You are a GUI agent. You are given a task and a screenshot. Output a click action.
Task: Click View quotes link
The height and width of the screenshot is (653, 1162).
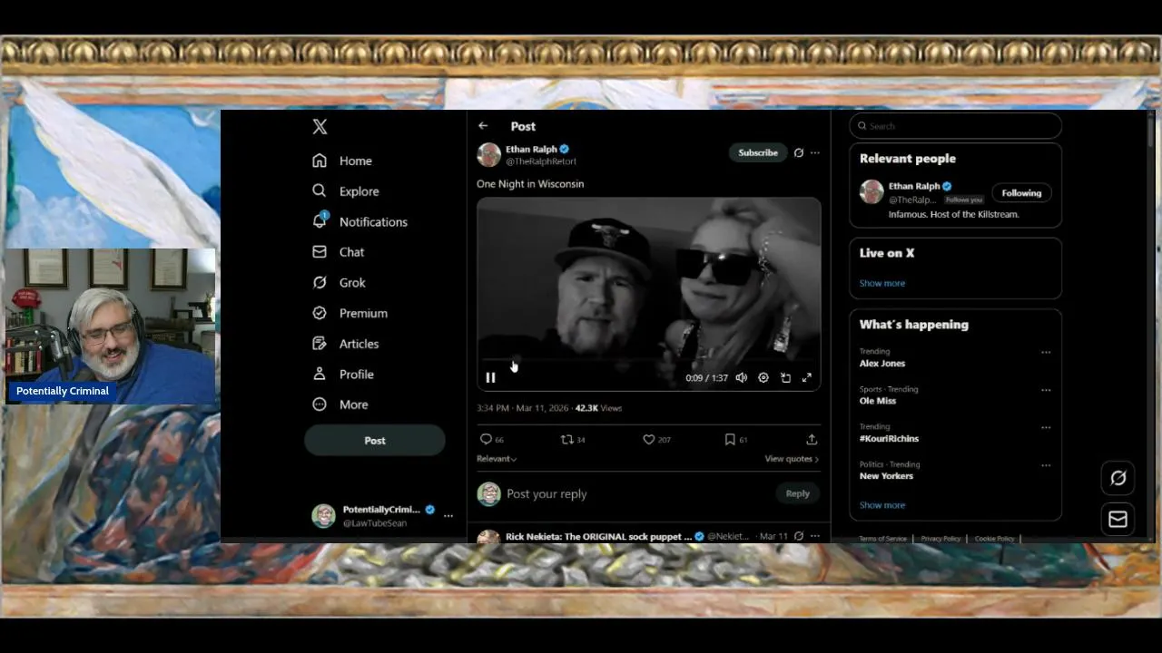point(792,459)
